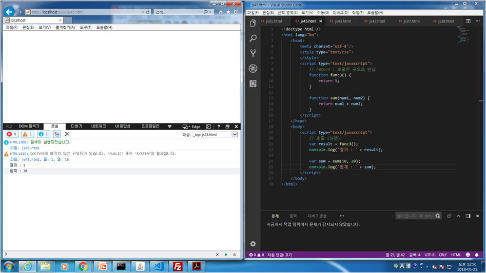Click the VS Code minimap

pyautogui.click(x=463, y=35)
